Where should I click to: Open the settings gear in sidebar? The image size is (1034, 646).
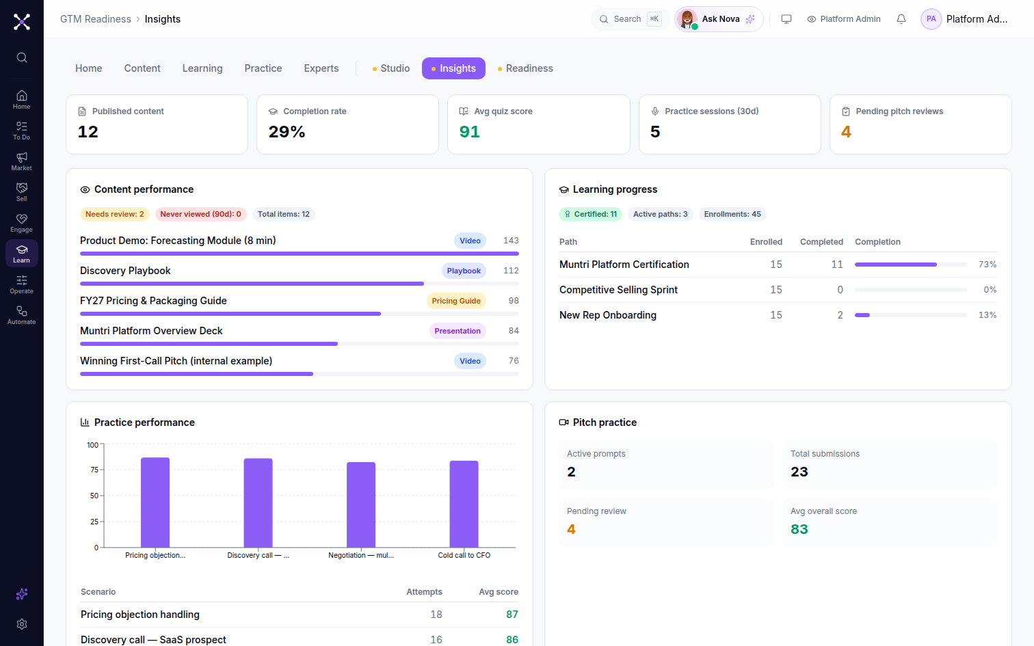[x=22, y=624]
